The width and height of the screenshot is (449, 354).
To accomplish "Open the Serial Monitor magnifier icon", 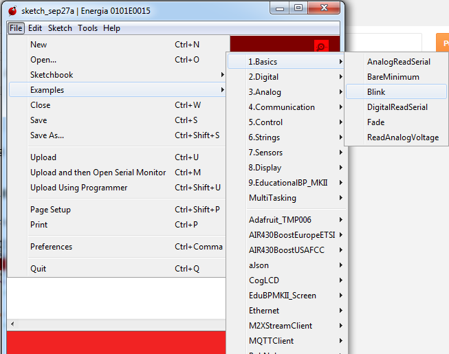I will click(321, 46).
